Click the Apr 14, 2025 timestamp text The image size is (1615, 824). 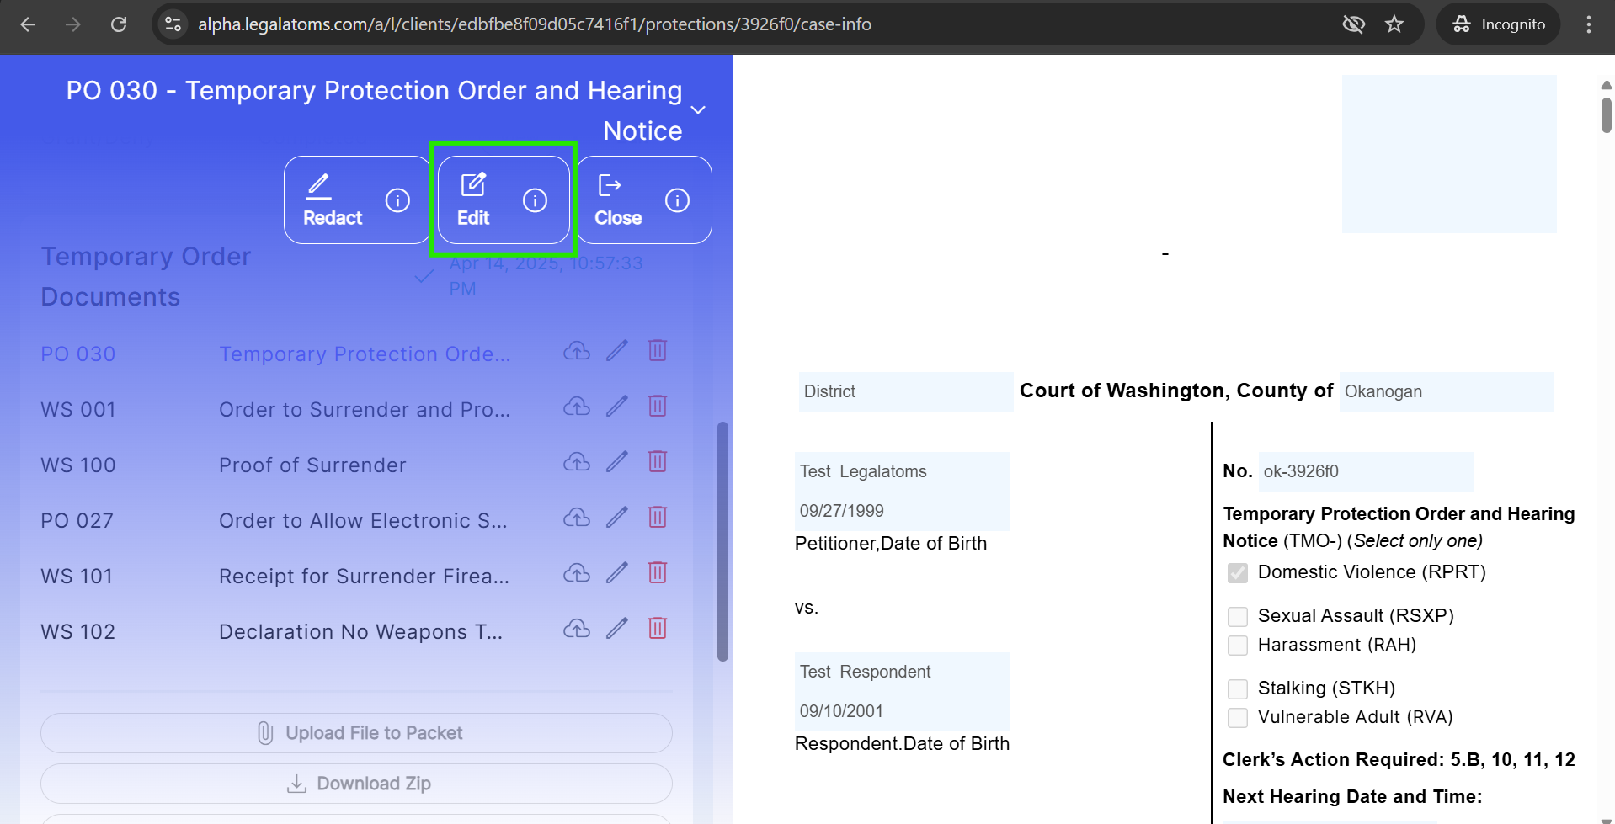tap(546, 275)
